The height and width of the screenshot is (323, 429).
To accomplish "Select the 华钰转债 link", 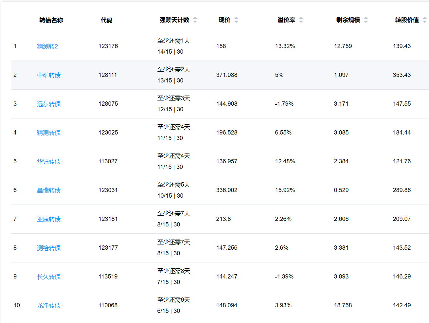I will point(49,162).
